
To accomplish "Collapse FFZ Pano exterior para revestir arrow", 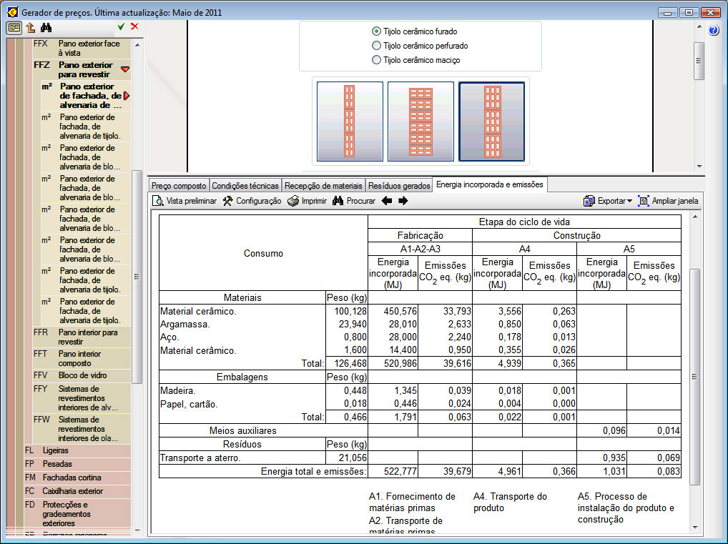I will [x=125, y=69].
